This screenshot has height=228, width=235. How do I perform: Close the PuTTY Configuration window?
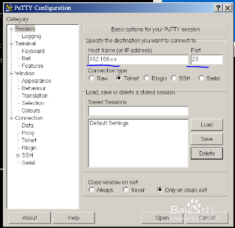tap(228, 8)
